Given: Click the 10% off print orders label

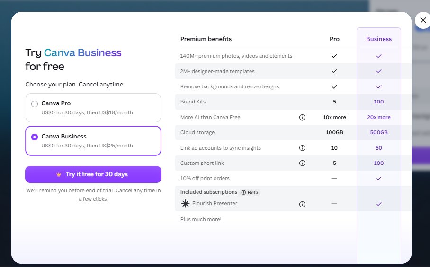Looking at the screenshot, I should click(x=205, y=178).
